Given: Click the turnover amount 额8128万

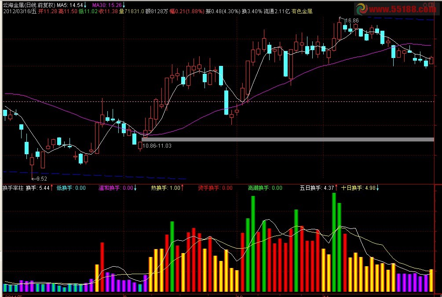Looking at the screenshot, I should [157, 11].
